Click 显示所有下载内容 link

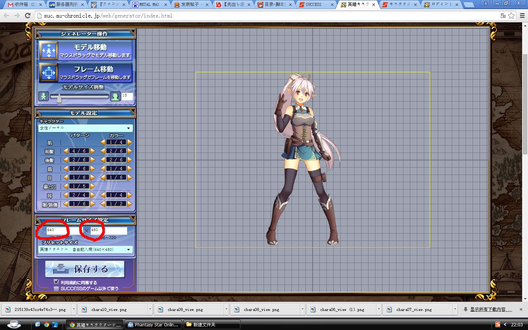pos(491,309)
